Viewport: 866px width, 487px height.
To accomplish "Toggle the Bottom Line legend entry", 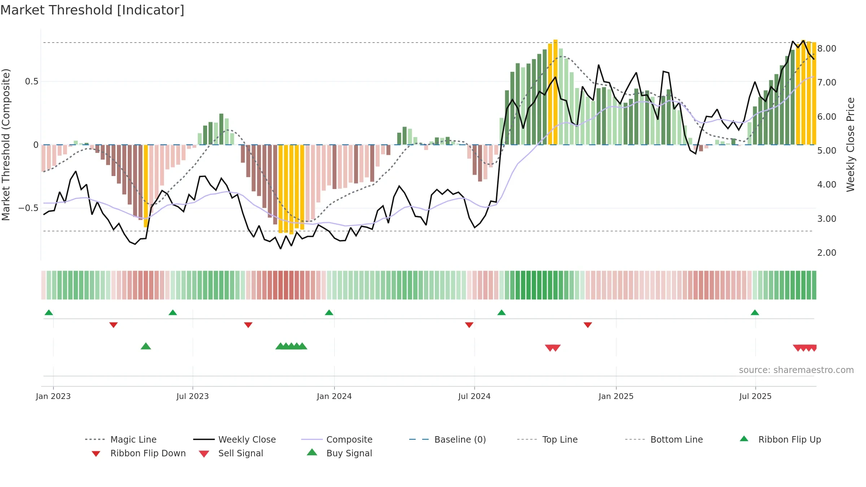I will pos(664,439).
